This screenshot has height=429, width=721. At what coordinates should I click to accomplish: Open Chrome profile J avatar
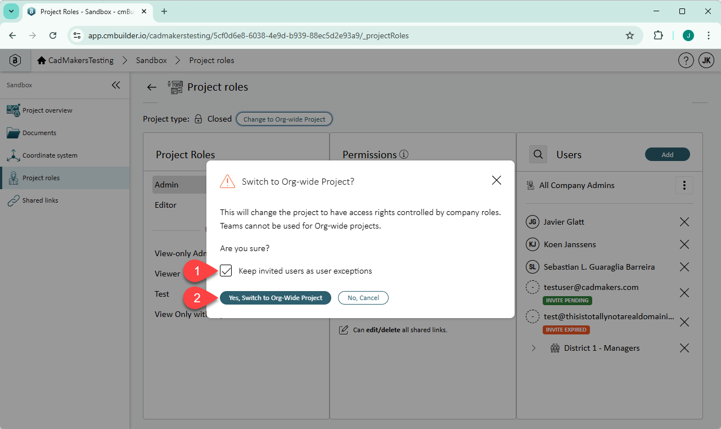[688, 35]
